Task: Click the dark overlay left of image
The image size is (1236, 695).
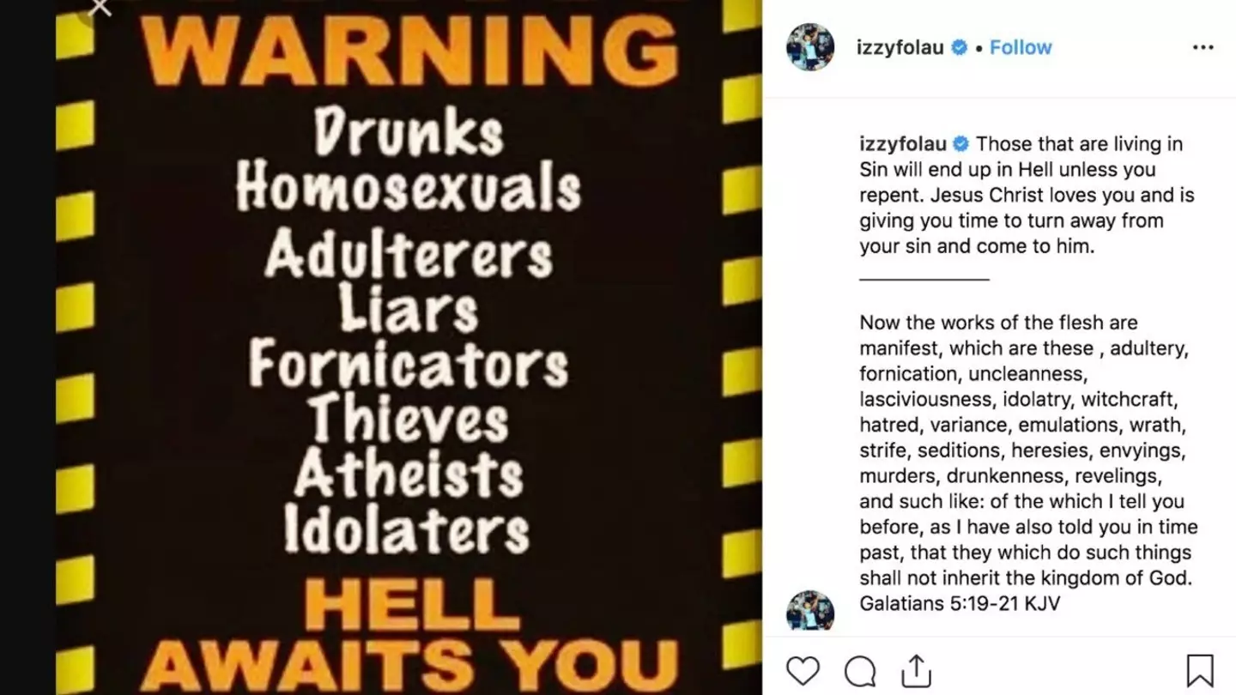Action: click(27, 347)
